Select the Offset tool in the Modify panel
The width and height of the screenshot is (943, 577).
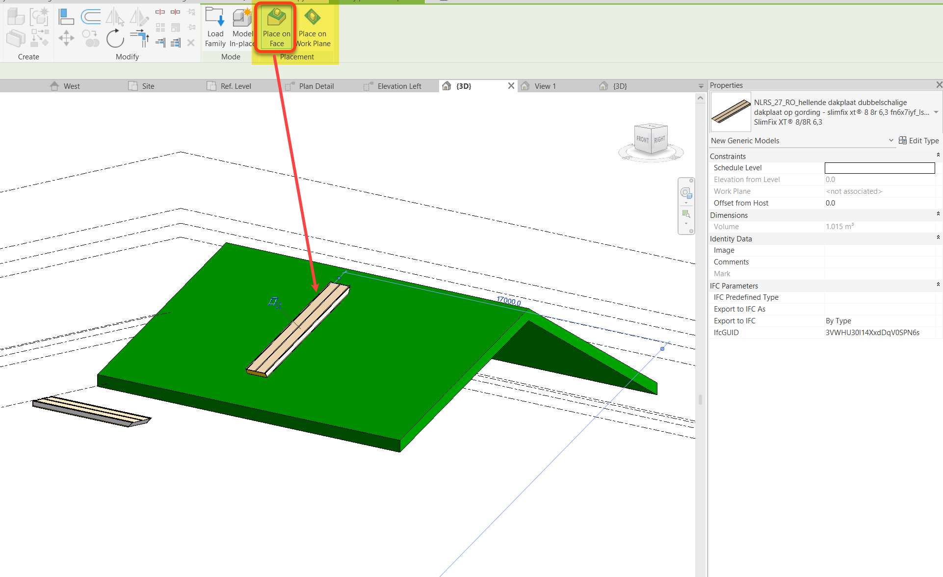pyautogui.click(x=91, y=16)
